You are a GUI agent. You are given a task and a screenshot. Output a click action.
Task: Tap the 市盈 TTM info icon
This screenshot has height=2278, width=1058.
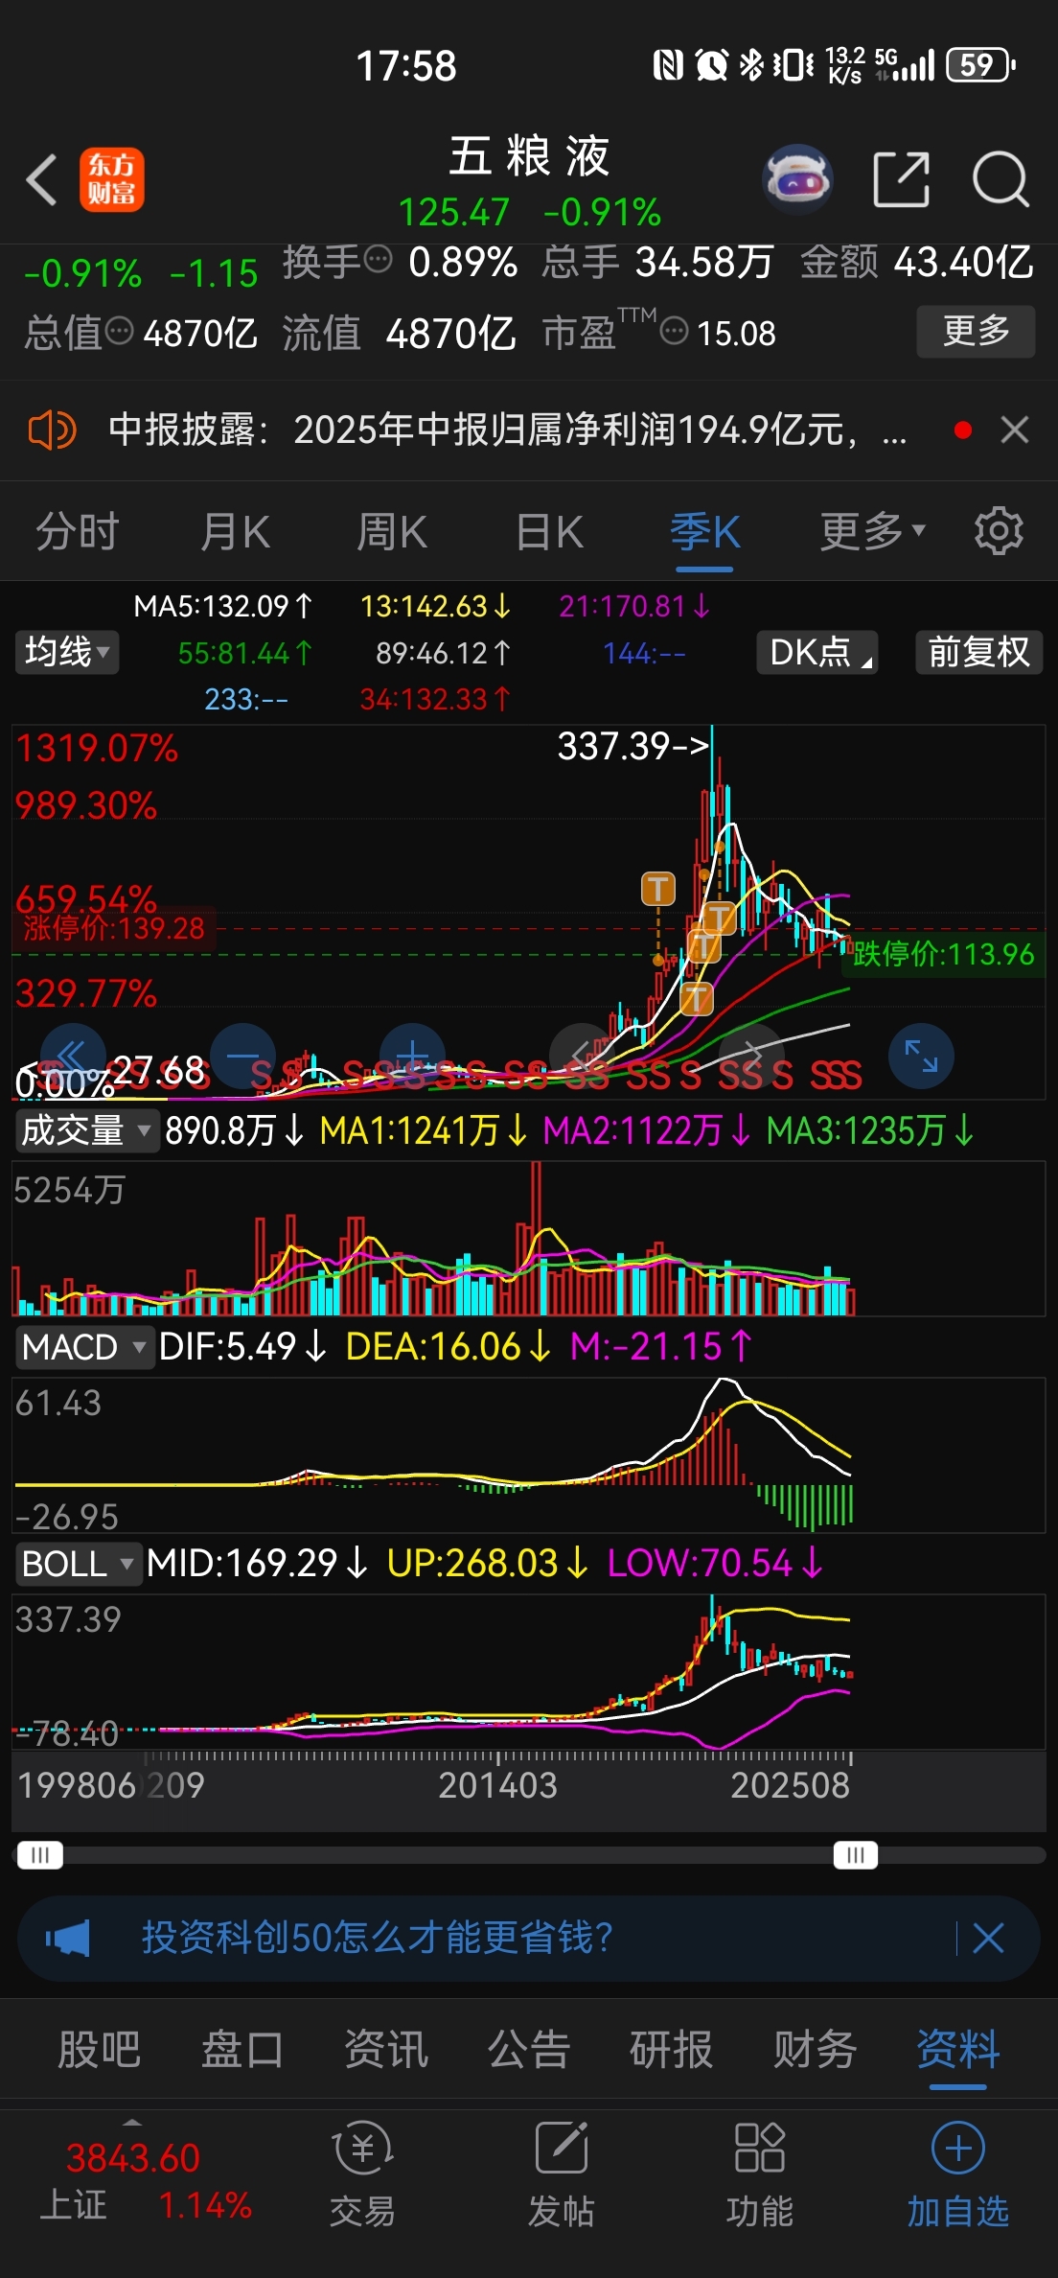click(675, 332)
